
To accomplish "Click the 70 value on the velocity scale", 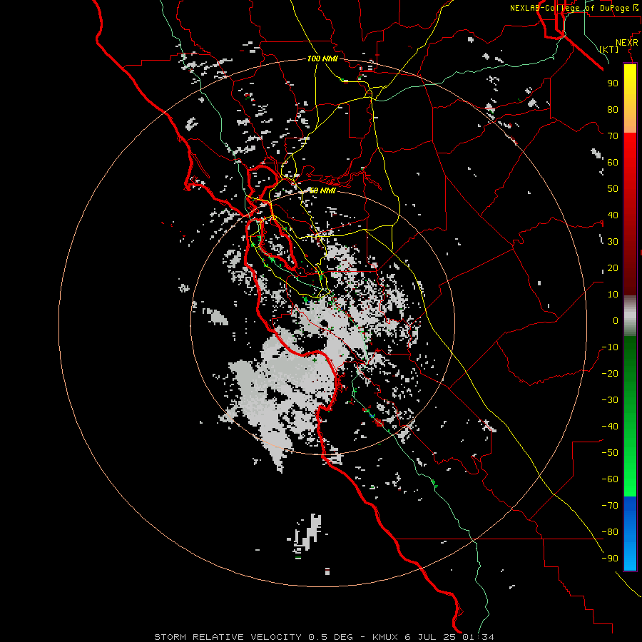I will tap(613, 136).
